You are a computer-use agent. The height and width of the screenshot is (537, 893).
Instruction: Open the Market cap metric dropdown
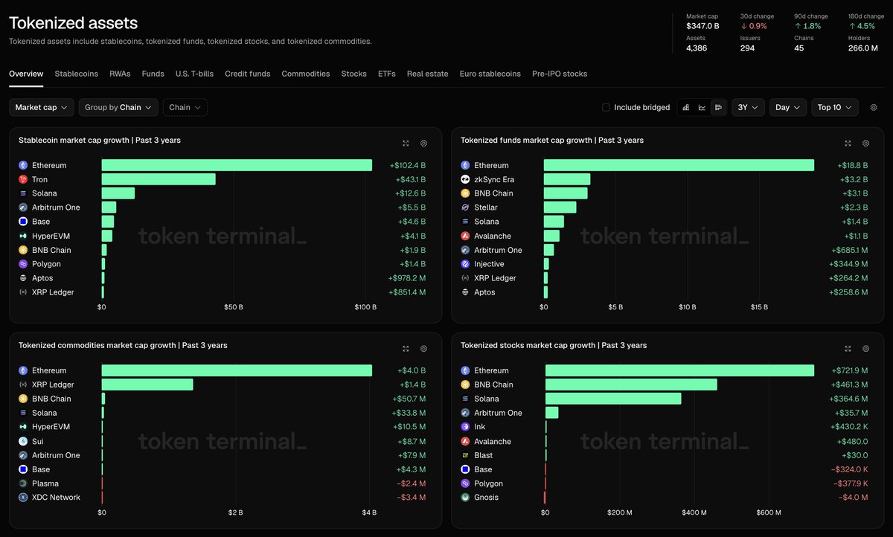42,108
